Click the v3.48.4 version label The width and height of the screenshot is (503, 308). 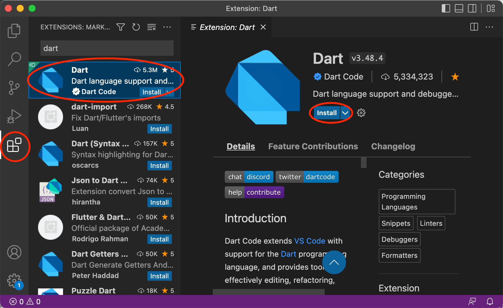click(367, 58)
